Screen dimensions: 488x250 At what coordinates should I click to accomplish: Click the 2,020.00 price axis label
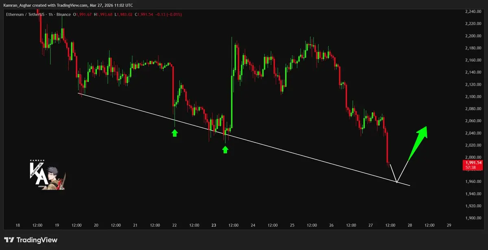click(x=473, y=145)
